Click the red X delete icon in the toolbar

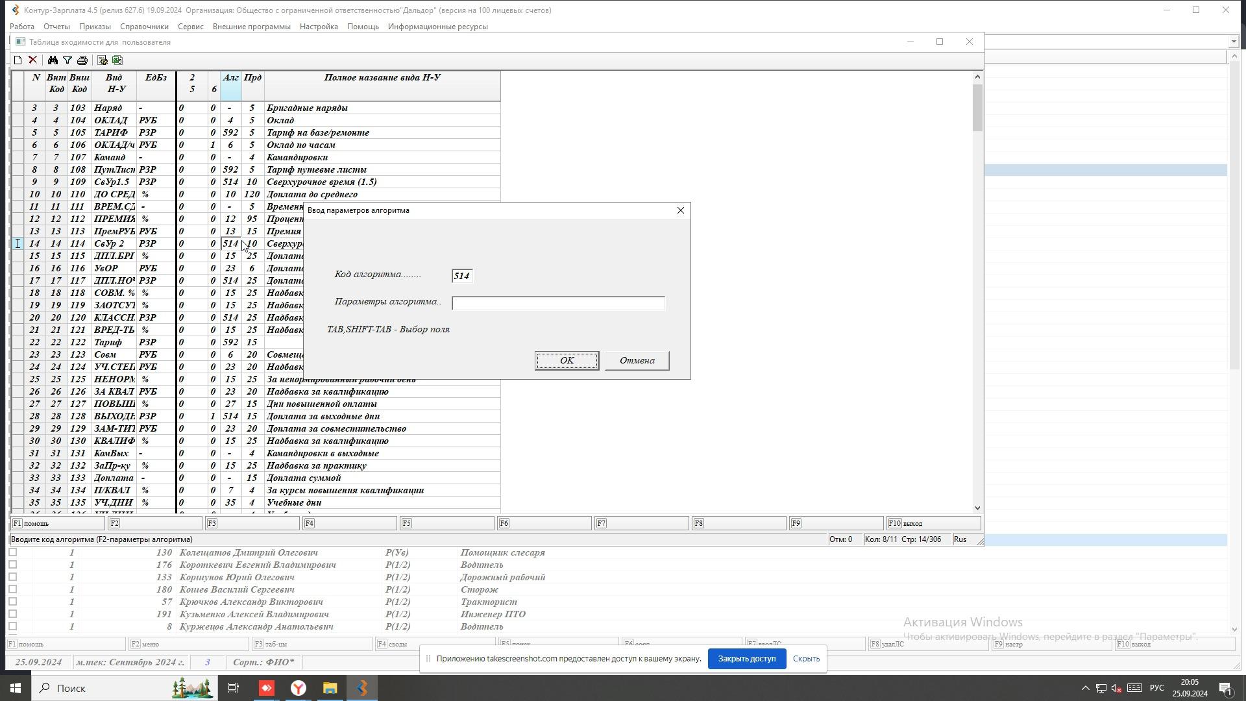32,60
